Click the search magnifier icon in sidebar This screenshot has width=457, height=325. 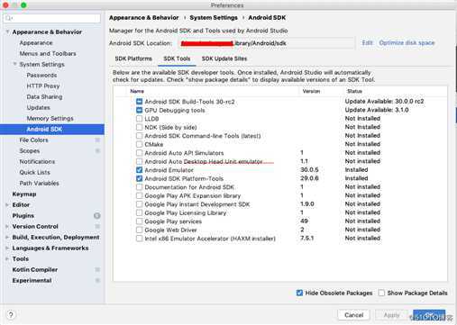[9, 18]
